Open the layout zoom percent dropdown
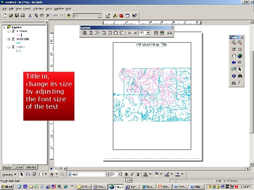This screenshot has height=190, width=254. click(148, 33)
